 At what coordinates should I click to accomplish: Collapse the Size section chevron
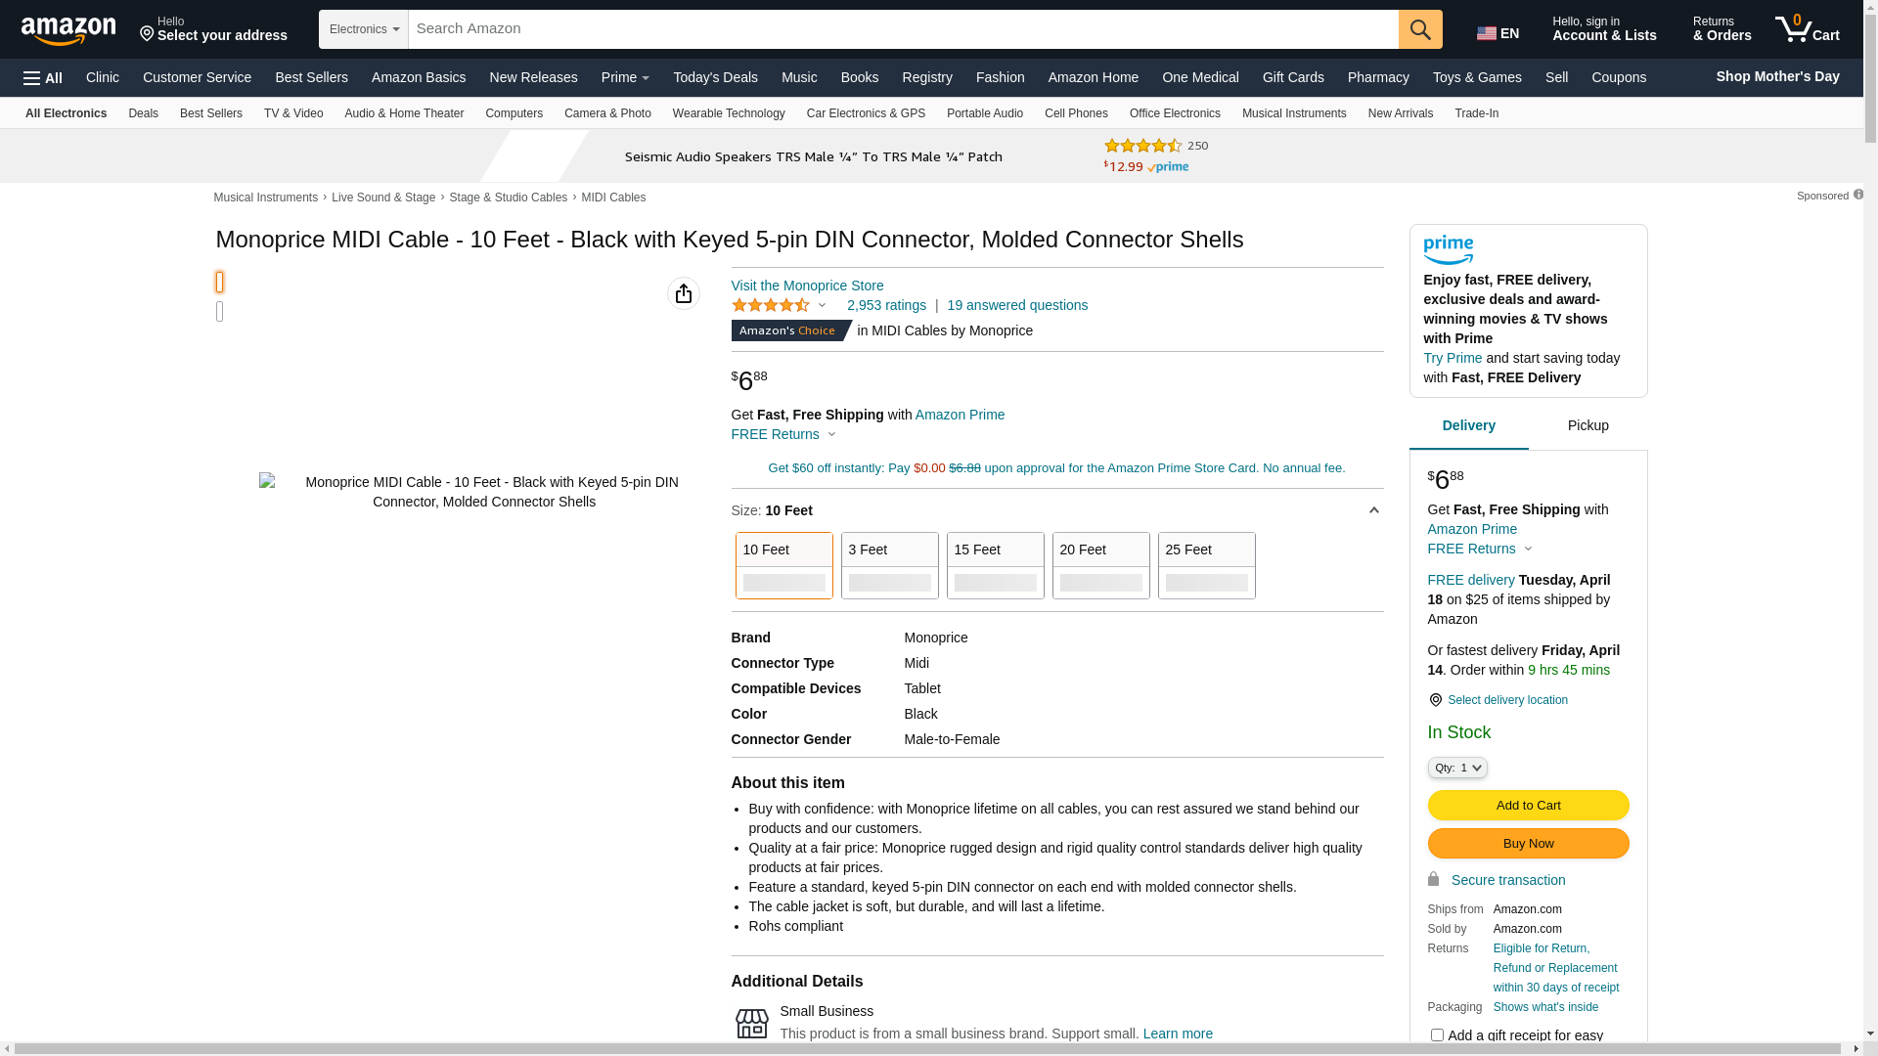coord(1373,510)
